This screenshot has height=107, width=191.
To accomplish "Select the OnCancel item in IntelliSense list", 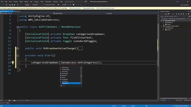I will coord(65,81).
